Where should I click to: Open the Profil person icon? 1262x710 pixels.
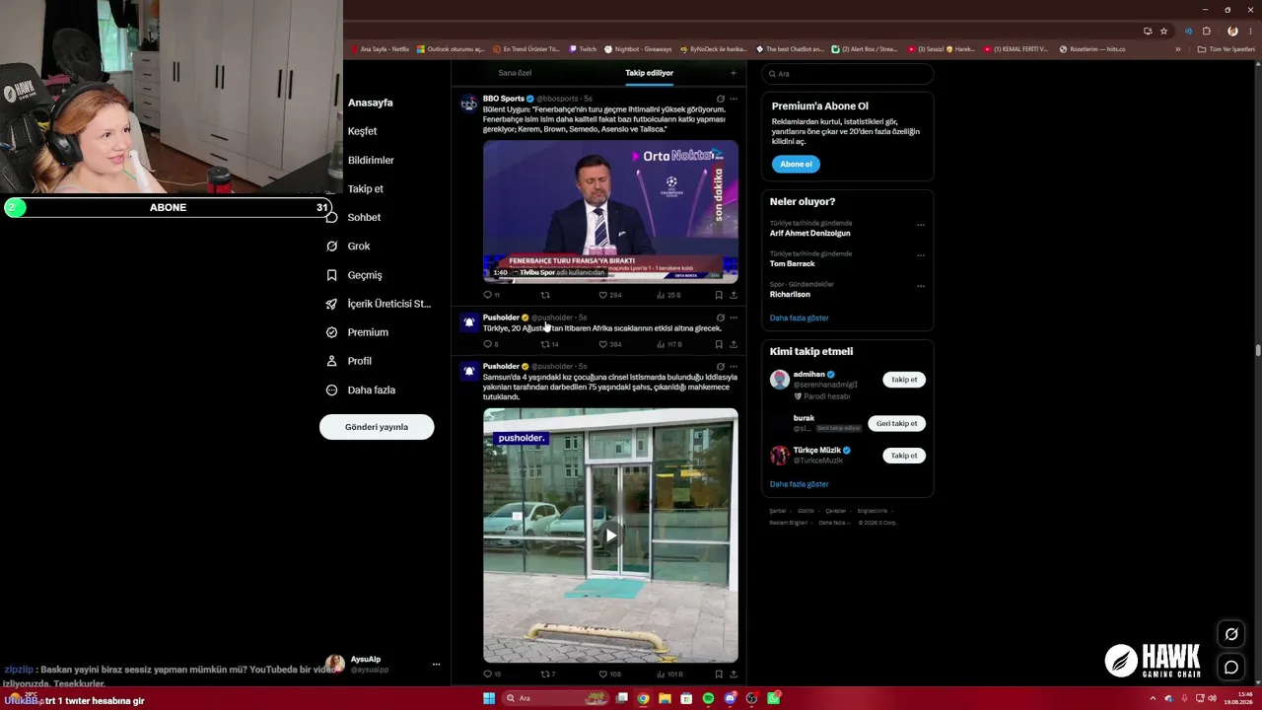coord(331,361)
